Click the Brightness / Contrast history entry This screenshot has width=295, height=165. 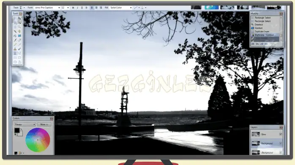click(x=264, y=35)
